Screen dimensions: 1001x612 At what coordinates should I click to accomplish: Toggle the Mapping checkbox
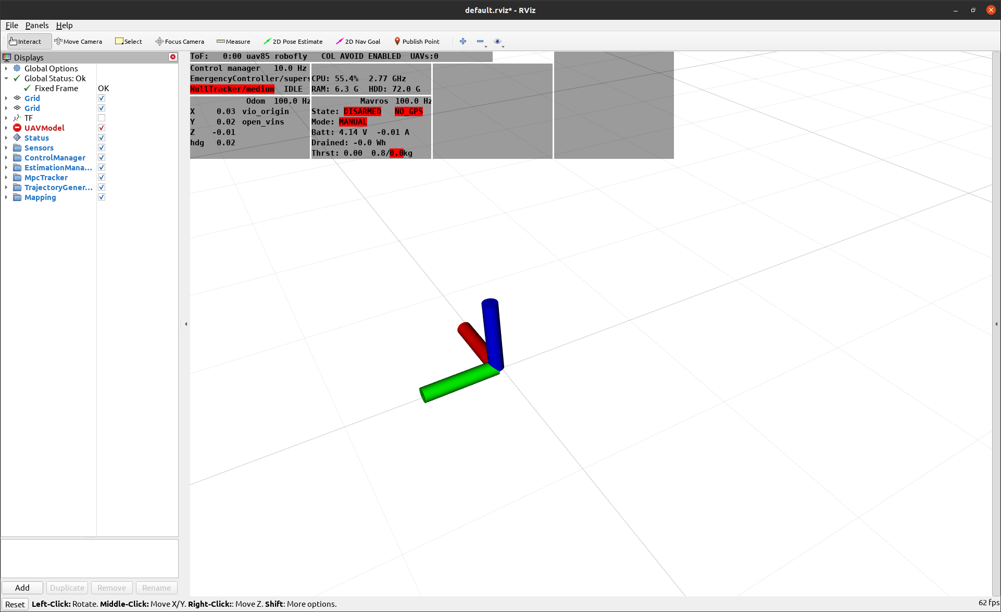pyautogui.click(x=102, y=197)
